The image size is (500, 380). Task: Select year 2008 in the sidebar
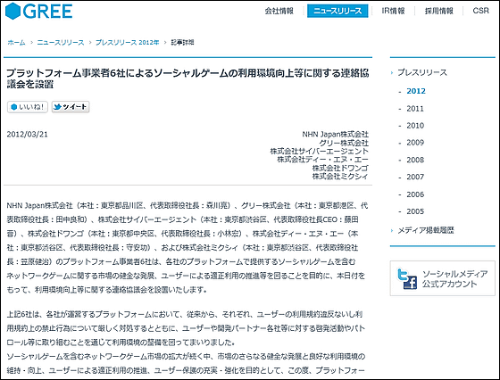tap(415, 160)
